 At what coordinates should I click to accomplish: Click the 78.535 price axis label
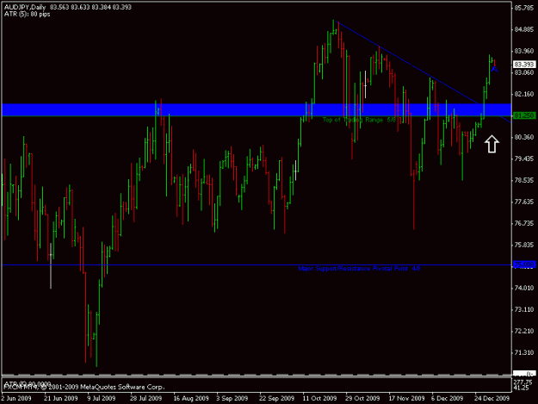click(x=524, y=180)
